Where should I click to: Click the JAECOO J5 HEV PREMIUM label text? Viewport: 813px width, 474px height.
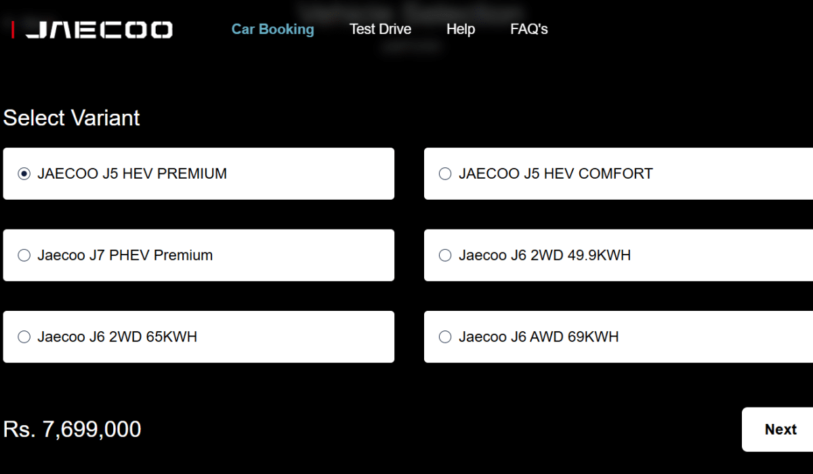[132, 174]
